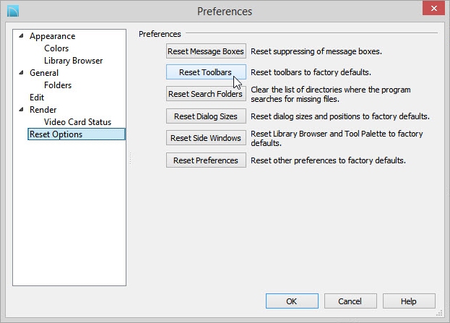Open Help for the Preferences dialog
The height and width of the screenshot is (323, 450).
tap(409, 301)
